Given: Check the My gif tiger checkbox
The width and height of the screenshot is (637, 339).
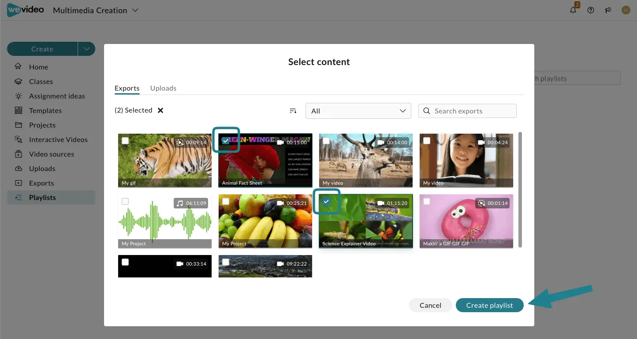Looking at the screenshot, I should click(x=125, y=141).
